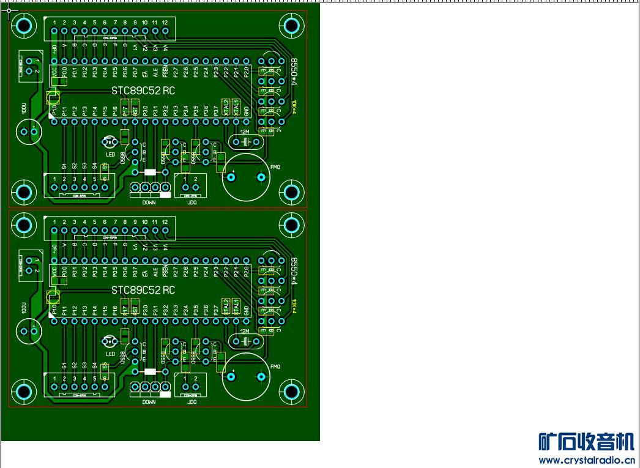Image resolution: width=640 pixels, height=468 pixels.
Task: Select the STC89C52 RC label on upper board
Action: pyautogui.click(x=143, y=91)
